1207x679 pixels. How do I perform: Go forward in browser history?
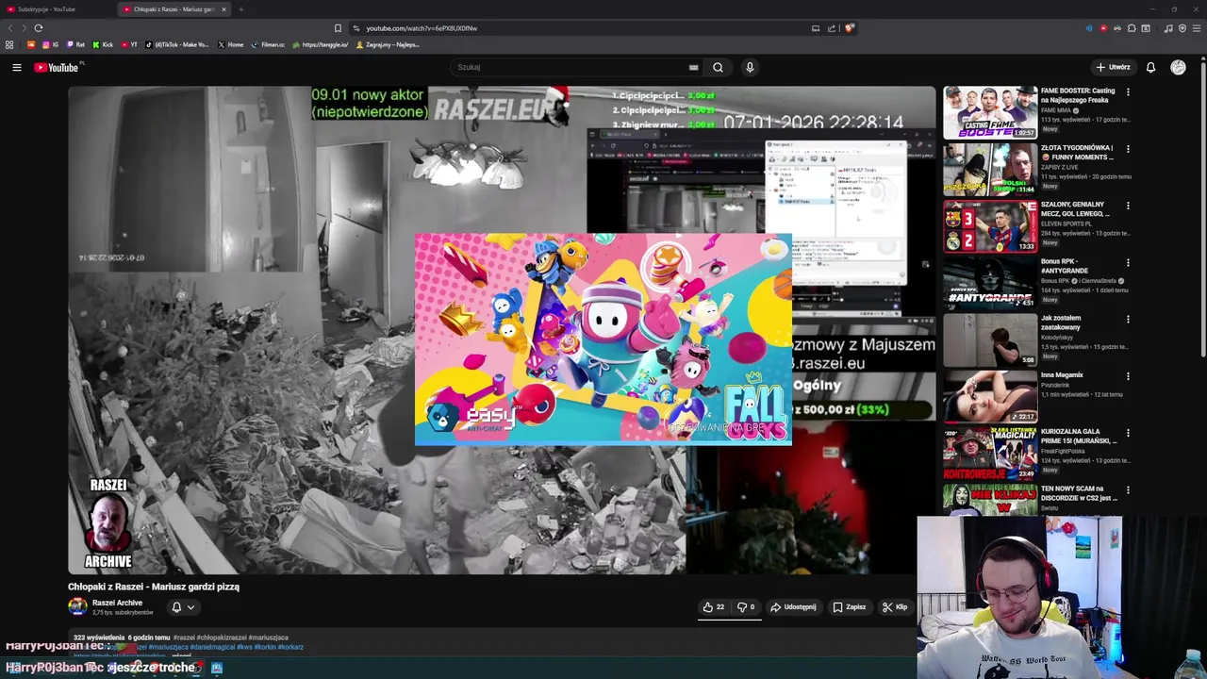click(24, 28)
